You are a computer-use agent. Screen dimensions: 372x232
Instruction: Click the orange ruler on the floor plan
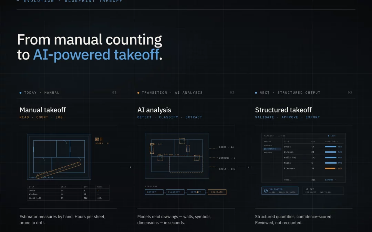pyautogui.click(x=59, y=170)
